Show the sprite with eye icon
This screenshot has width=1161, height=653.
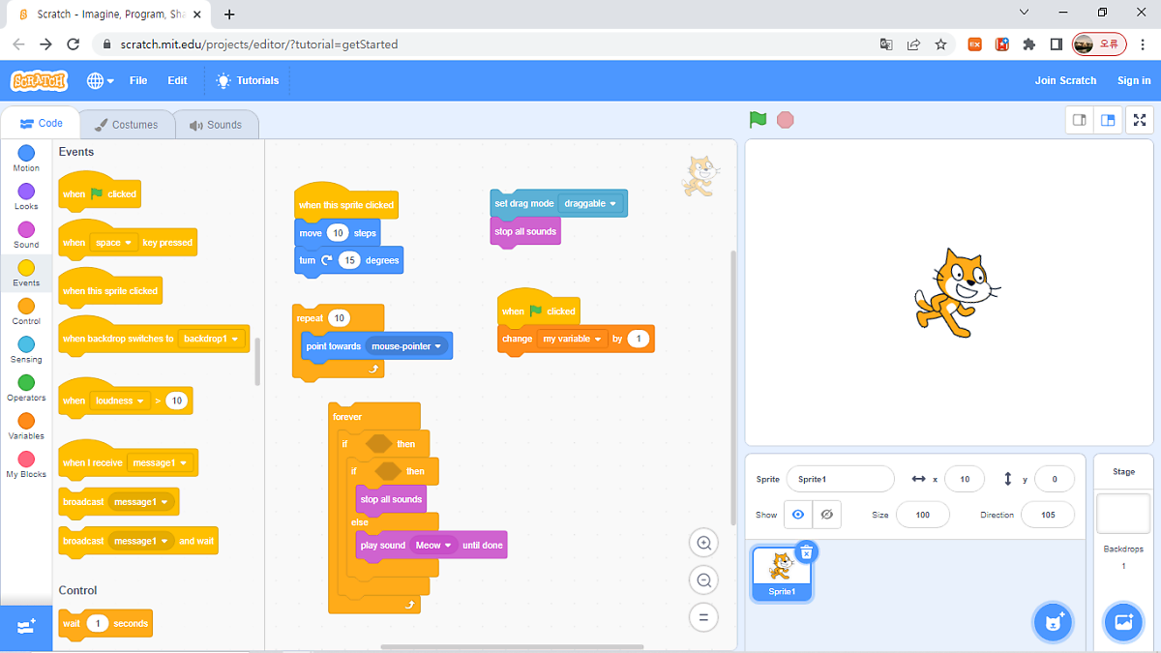798,515
